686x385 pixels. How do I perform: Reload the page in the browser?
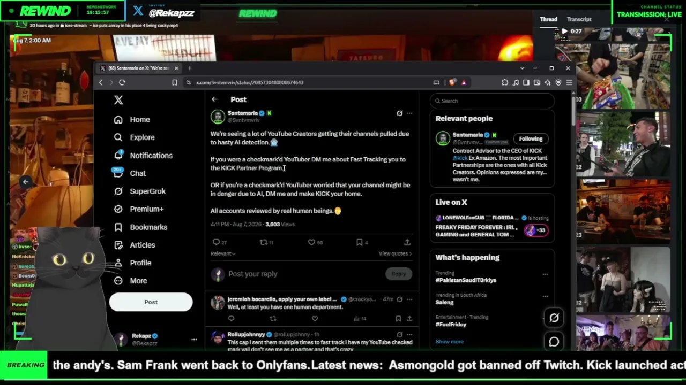pos(122,82)
